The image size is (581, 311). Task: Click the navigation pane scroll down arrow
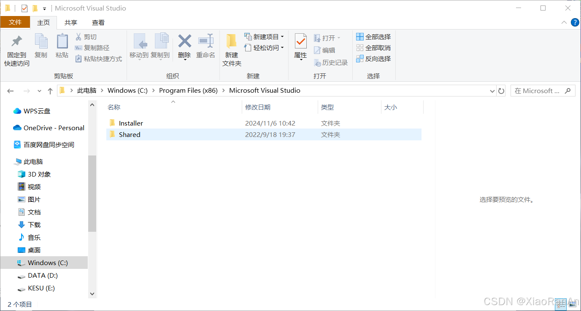92,294
